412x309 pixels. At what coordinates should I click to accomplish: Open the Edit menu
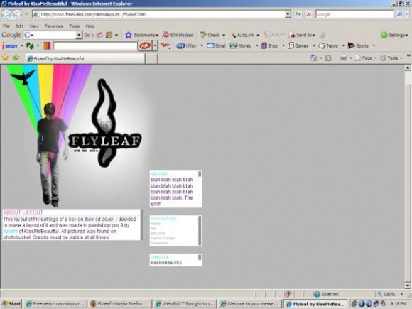tap(19, 26)
